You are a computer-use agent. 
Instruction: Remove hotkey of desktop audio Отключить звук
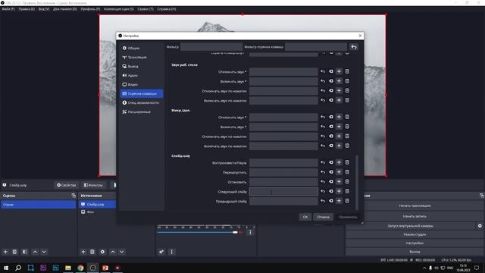tap(347, 71)
